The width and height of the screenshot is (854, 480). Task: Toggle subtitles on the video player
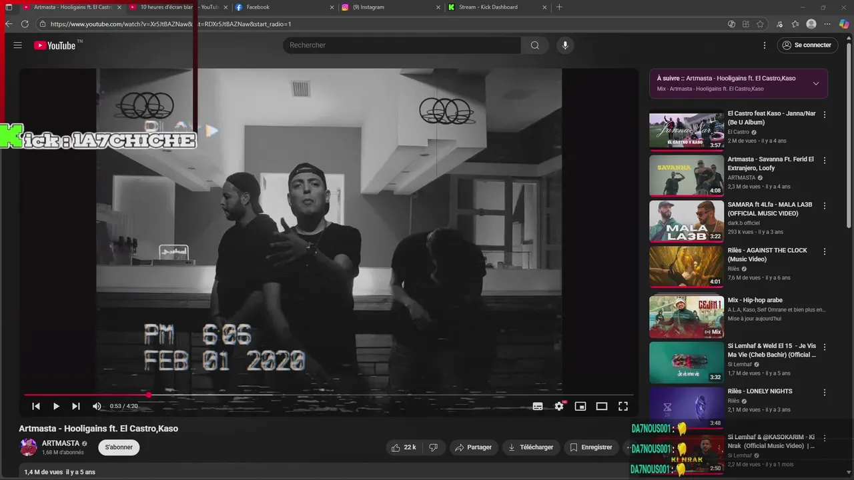coord(538,406)
